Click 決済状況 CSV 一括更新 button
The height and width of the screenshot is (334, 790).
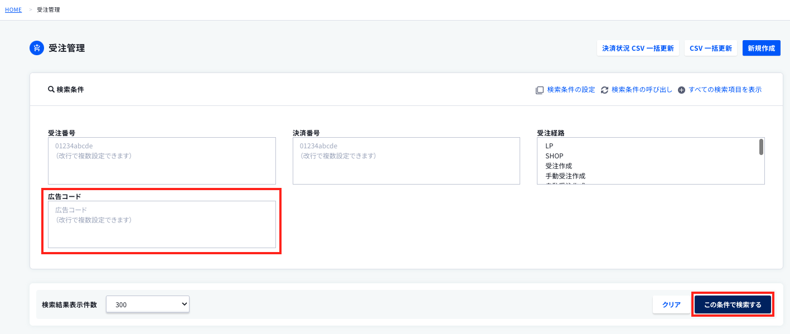(638, 48)
